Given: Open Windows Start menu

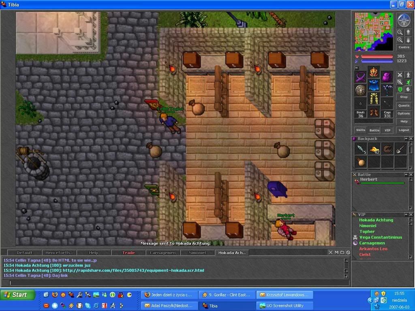Looking at the screenshot, I should pos(18,295).
